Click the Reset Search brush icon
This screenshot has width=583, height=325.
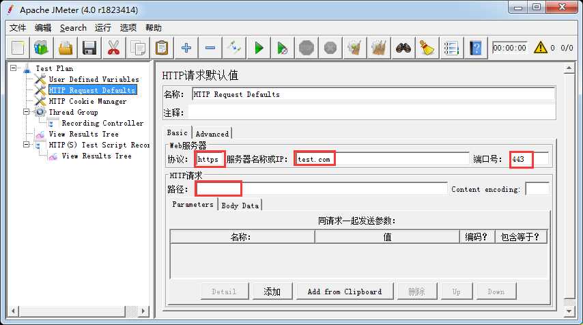tap(427, 48)
